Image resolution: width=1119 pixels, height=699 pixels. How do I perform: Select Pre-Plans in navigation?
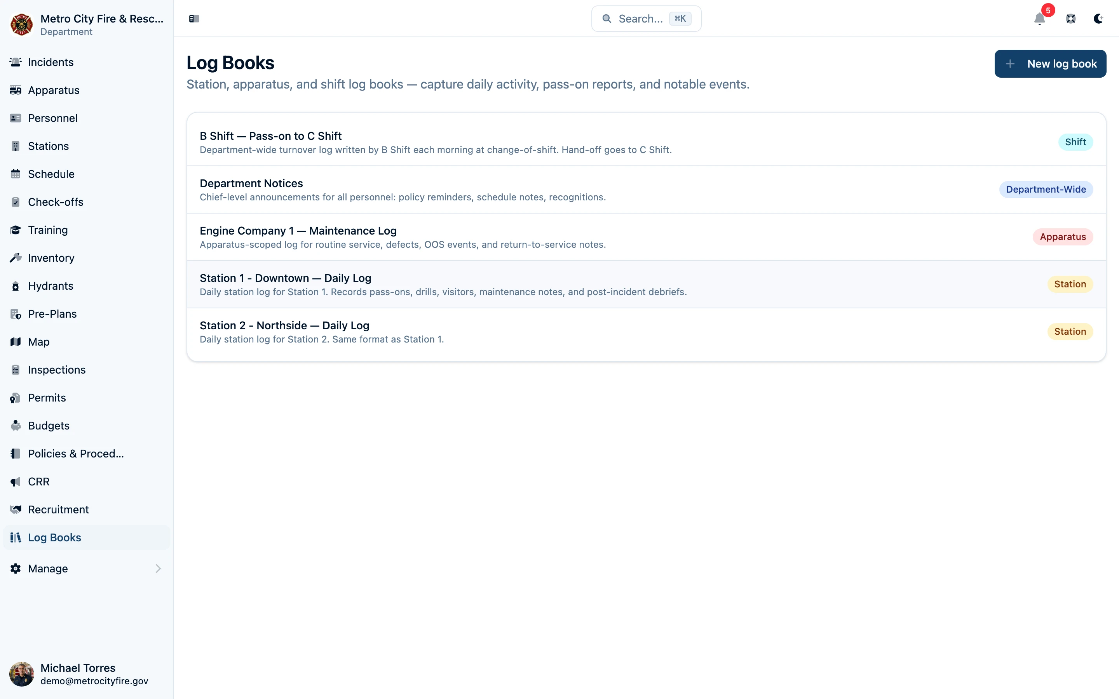tap(87, 314)
